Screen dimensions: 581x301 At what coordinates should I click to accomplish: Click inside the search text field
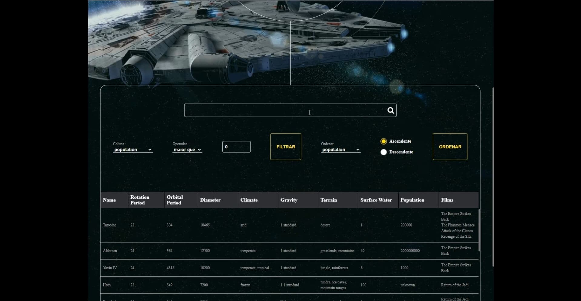pos(285,110)
